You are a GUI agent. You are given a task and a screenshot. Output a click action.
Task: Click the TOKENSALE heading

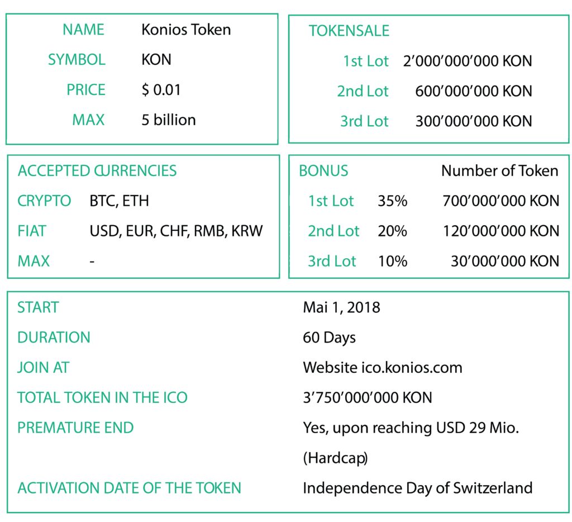click(x=349, y=31)
